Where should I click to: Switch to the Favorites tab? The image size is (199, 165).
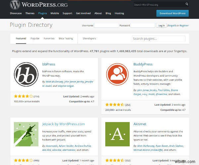click(x=49, y=38)
